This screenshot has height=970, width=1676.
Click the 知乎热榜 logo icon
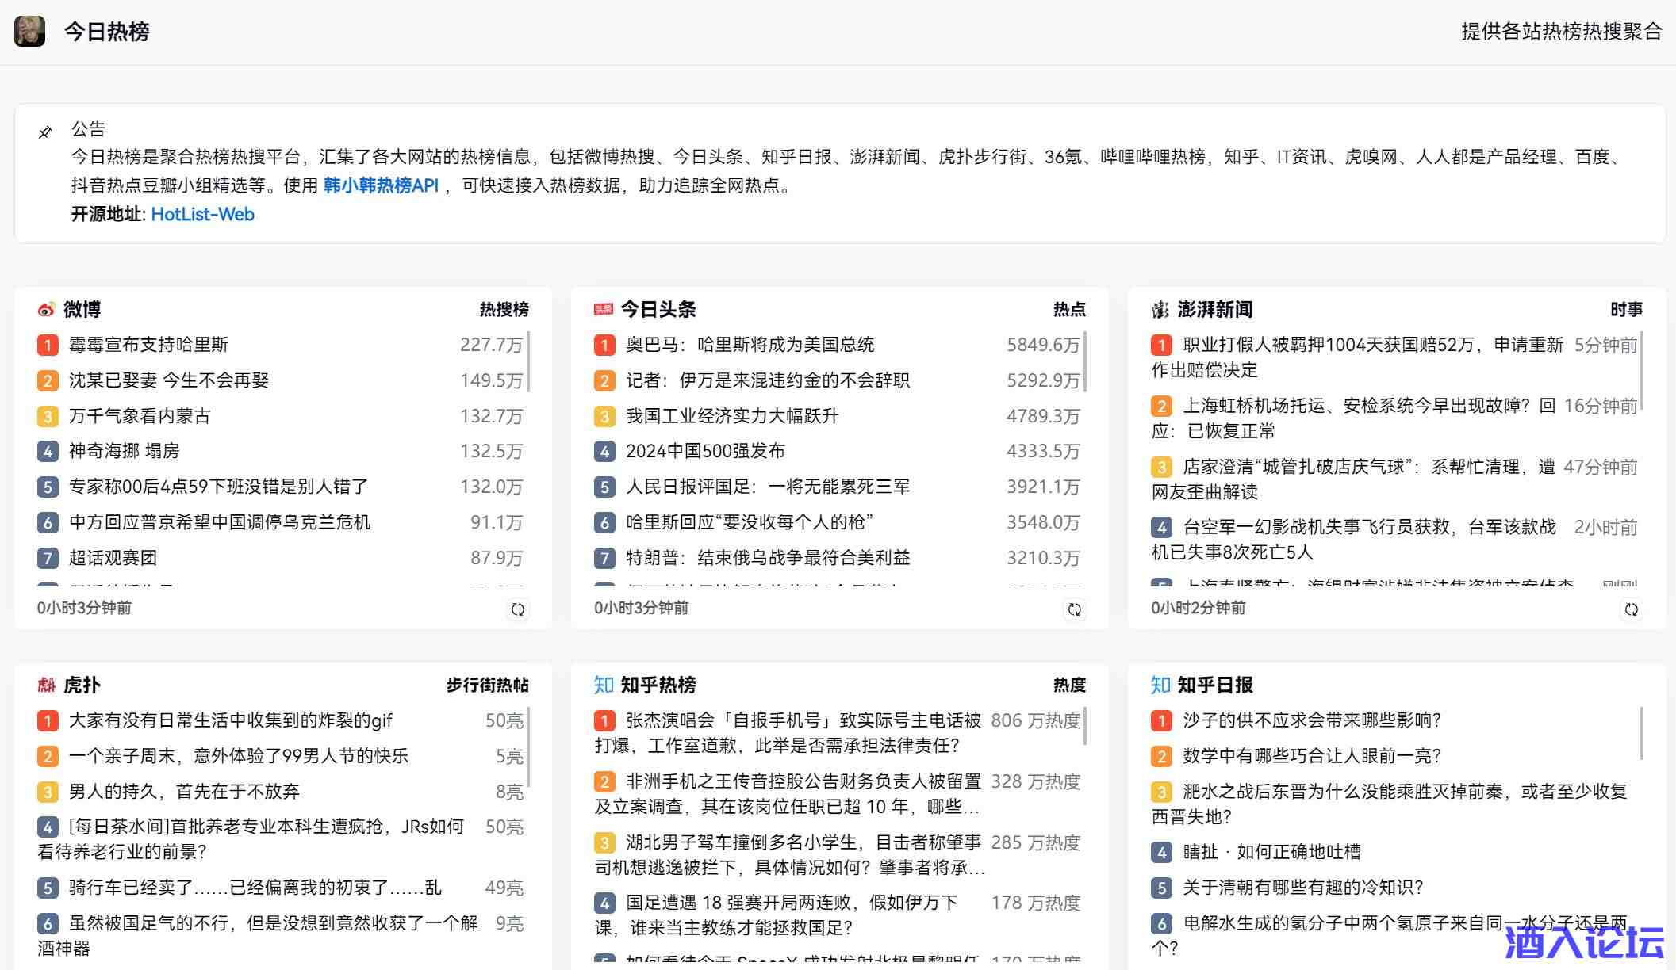(x=604, y=685)
